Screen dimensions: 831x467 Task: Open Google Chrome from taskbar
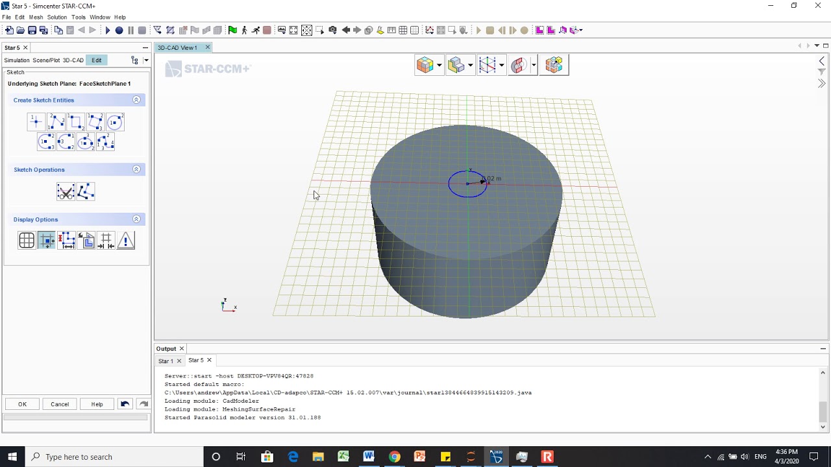click(394, 457)
